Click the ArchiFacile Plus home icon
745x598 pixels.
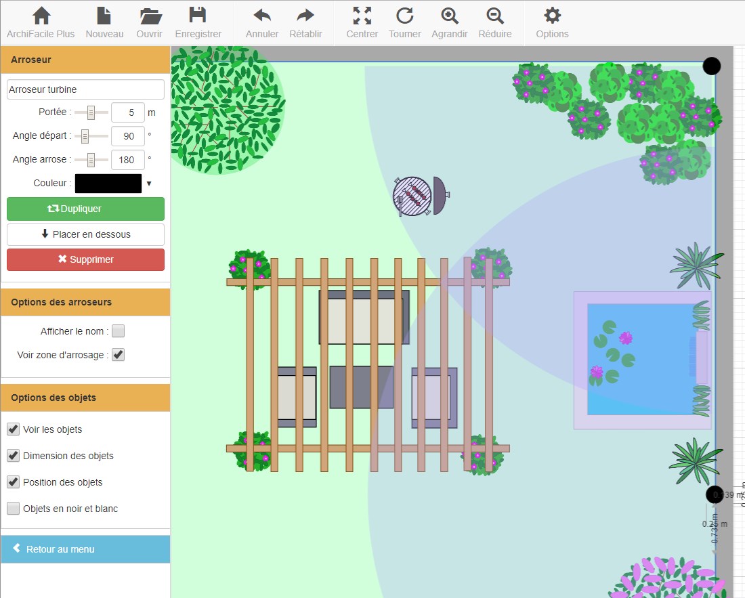41,16
